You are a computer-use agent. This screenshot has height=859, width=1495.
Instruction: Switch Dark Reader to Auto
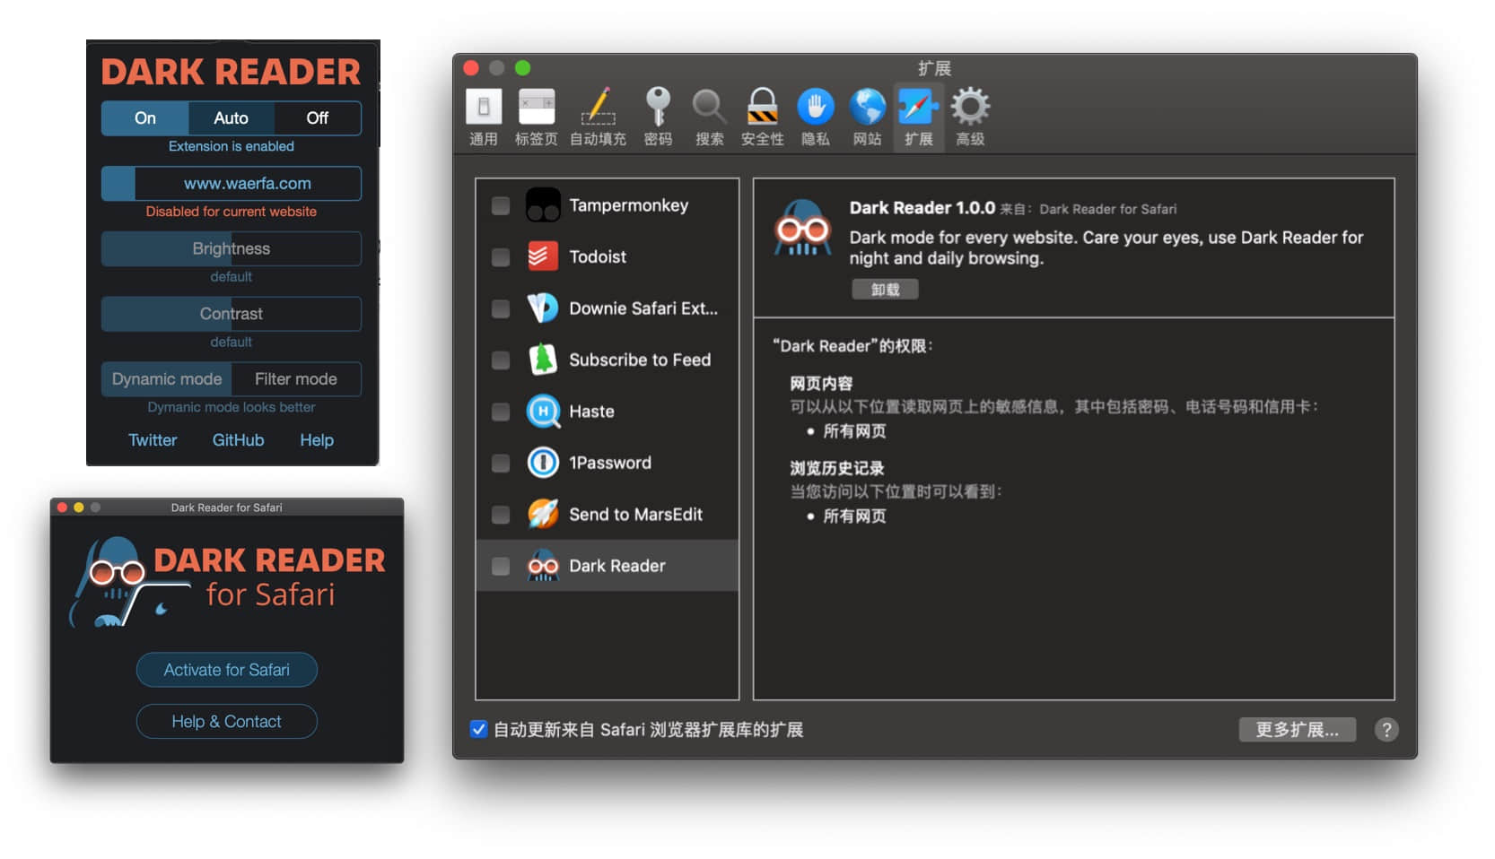(x=231, y=118)
